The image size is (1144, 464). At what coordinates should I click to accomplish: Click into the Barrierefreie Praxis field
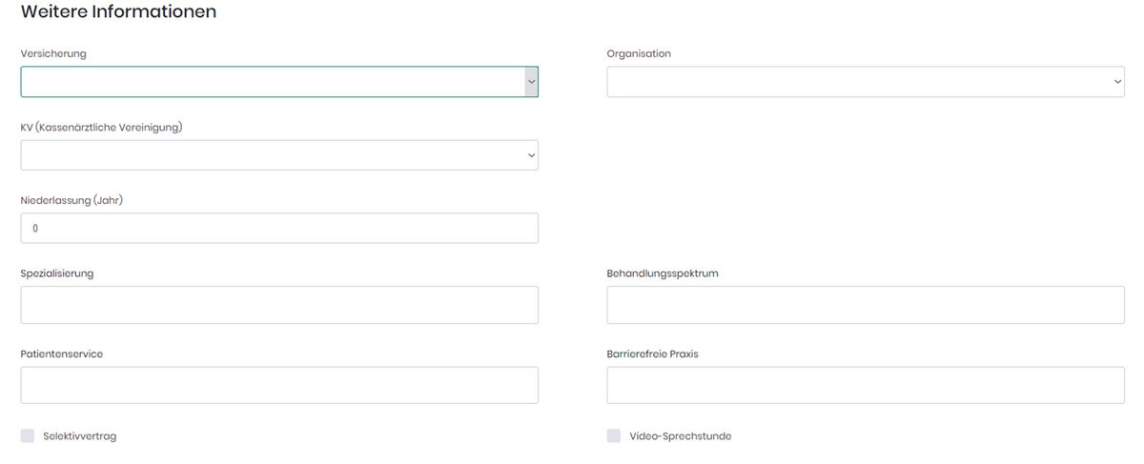[x=866, y=385]
